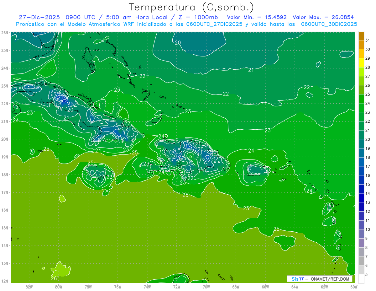Screen dimensions: 376x291
Task: Click the 64W longitude axis label
Action: point(295,287)
